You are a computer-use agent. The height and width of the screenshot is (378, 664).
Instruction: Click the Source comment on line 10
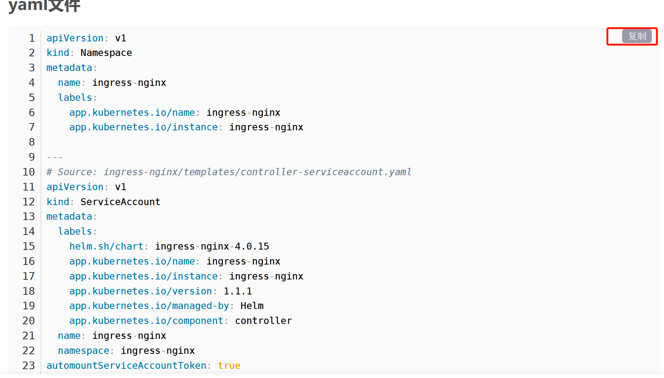click(229, 172)
